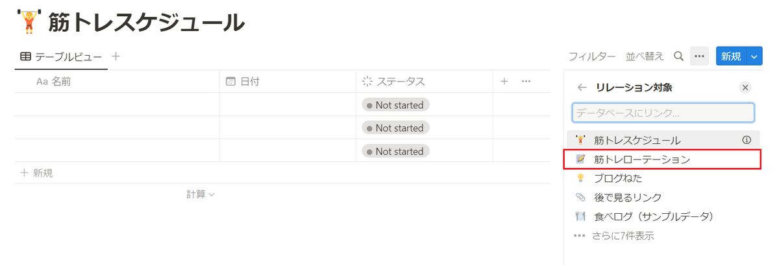
Task: Open the column header three-dot menu
Action: [x=526, y=82]
